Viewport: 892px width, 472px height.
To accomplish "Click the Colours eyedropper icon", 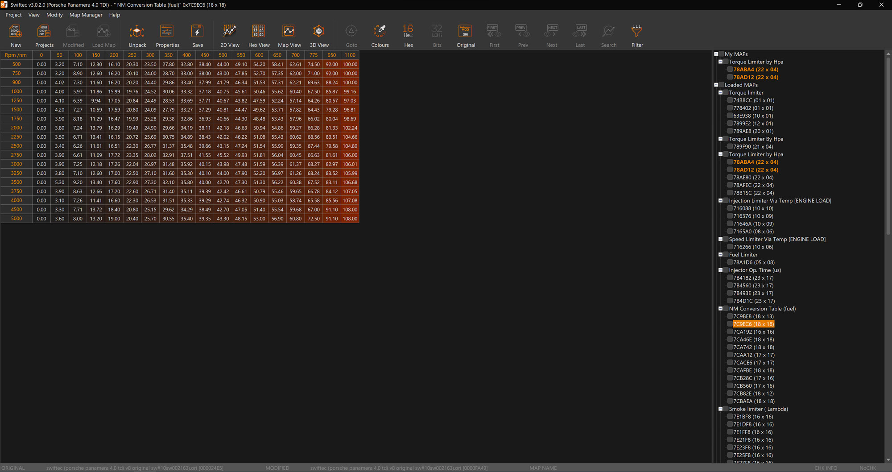I will pyautogui.click(x=380, y=32).
